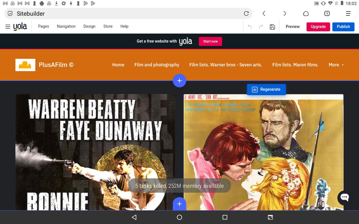Click the AI Regenerate button

266,89
